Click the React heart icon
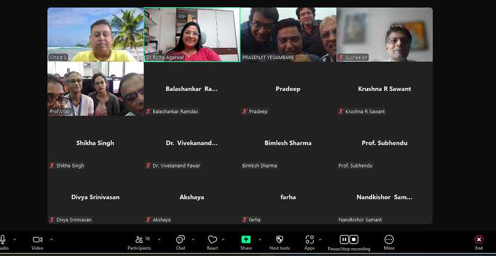 (x=212, y=239)
